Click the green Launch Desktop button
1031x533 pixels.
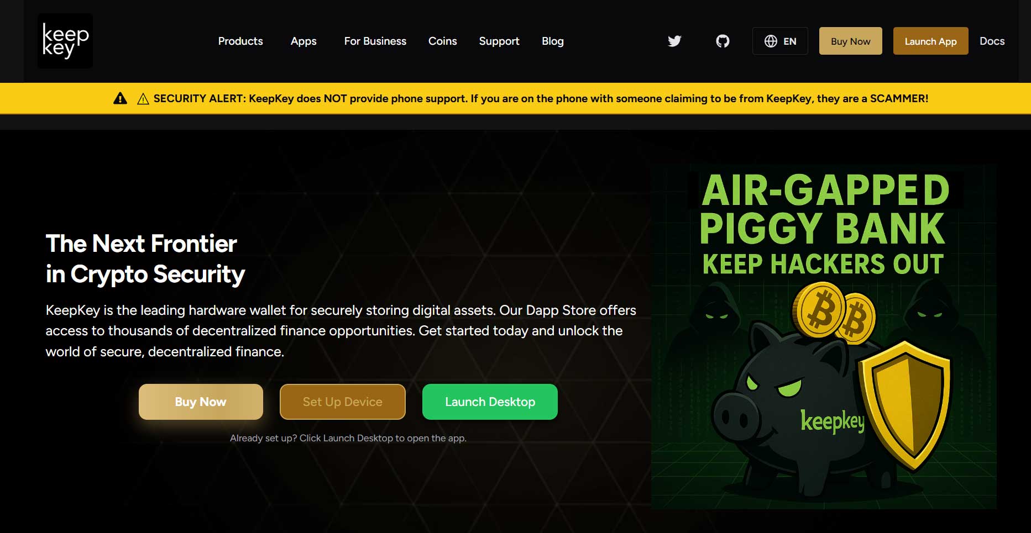coord(490,402)
